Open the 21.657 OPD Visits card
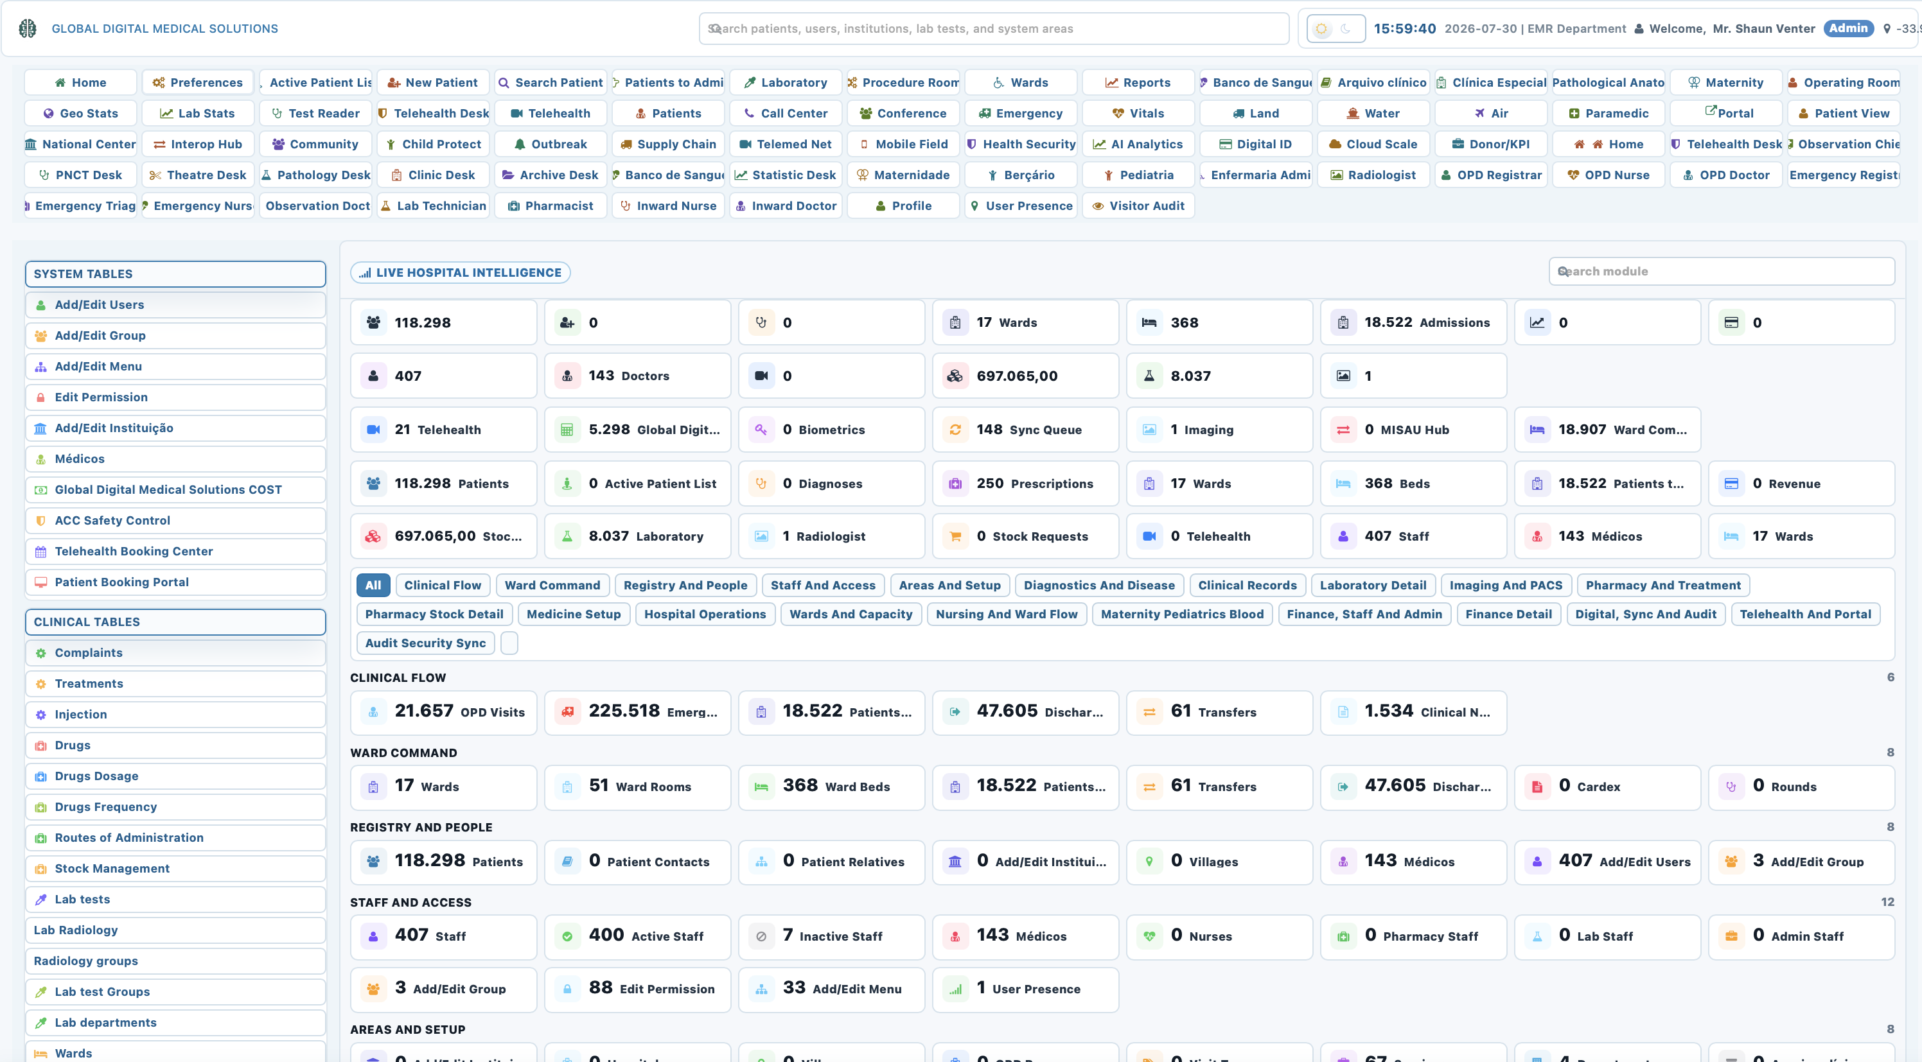The image size is (1922, 1062). point(443,712)
